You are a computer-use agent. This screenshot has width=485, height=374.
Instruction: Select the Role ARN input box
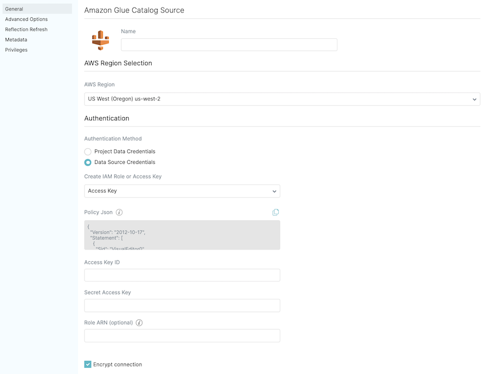[182, 336]
